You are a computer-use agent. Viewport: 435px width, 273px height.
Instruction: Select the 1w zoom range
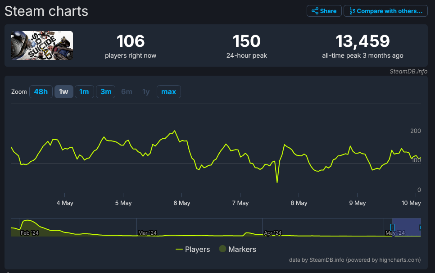63,92
